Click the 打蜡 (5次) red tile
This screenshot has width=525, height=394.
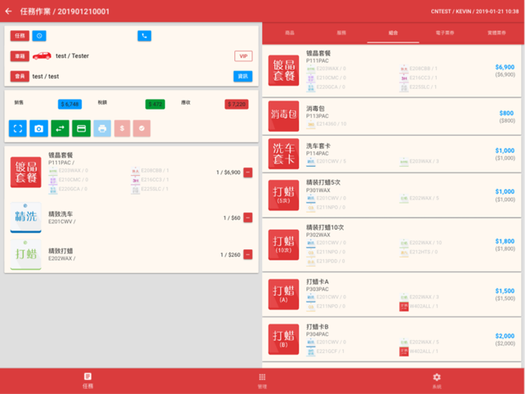283,195
